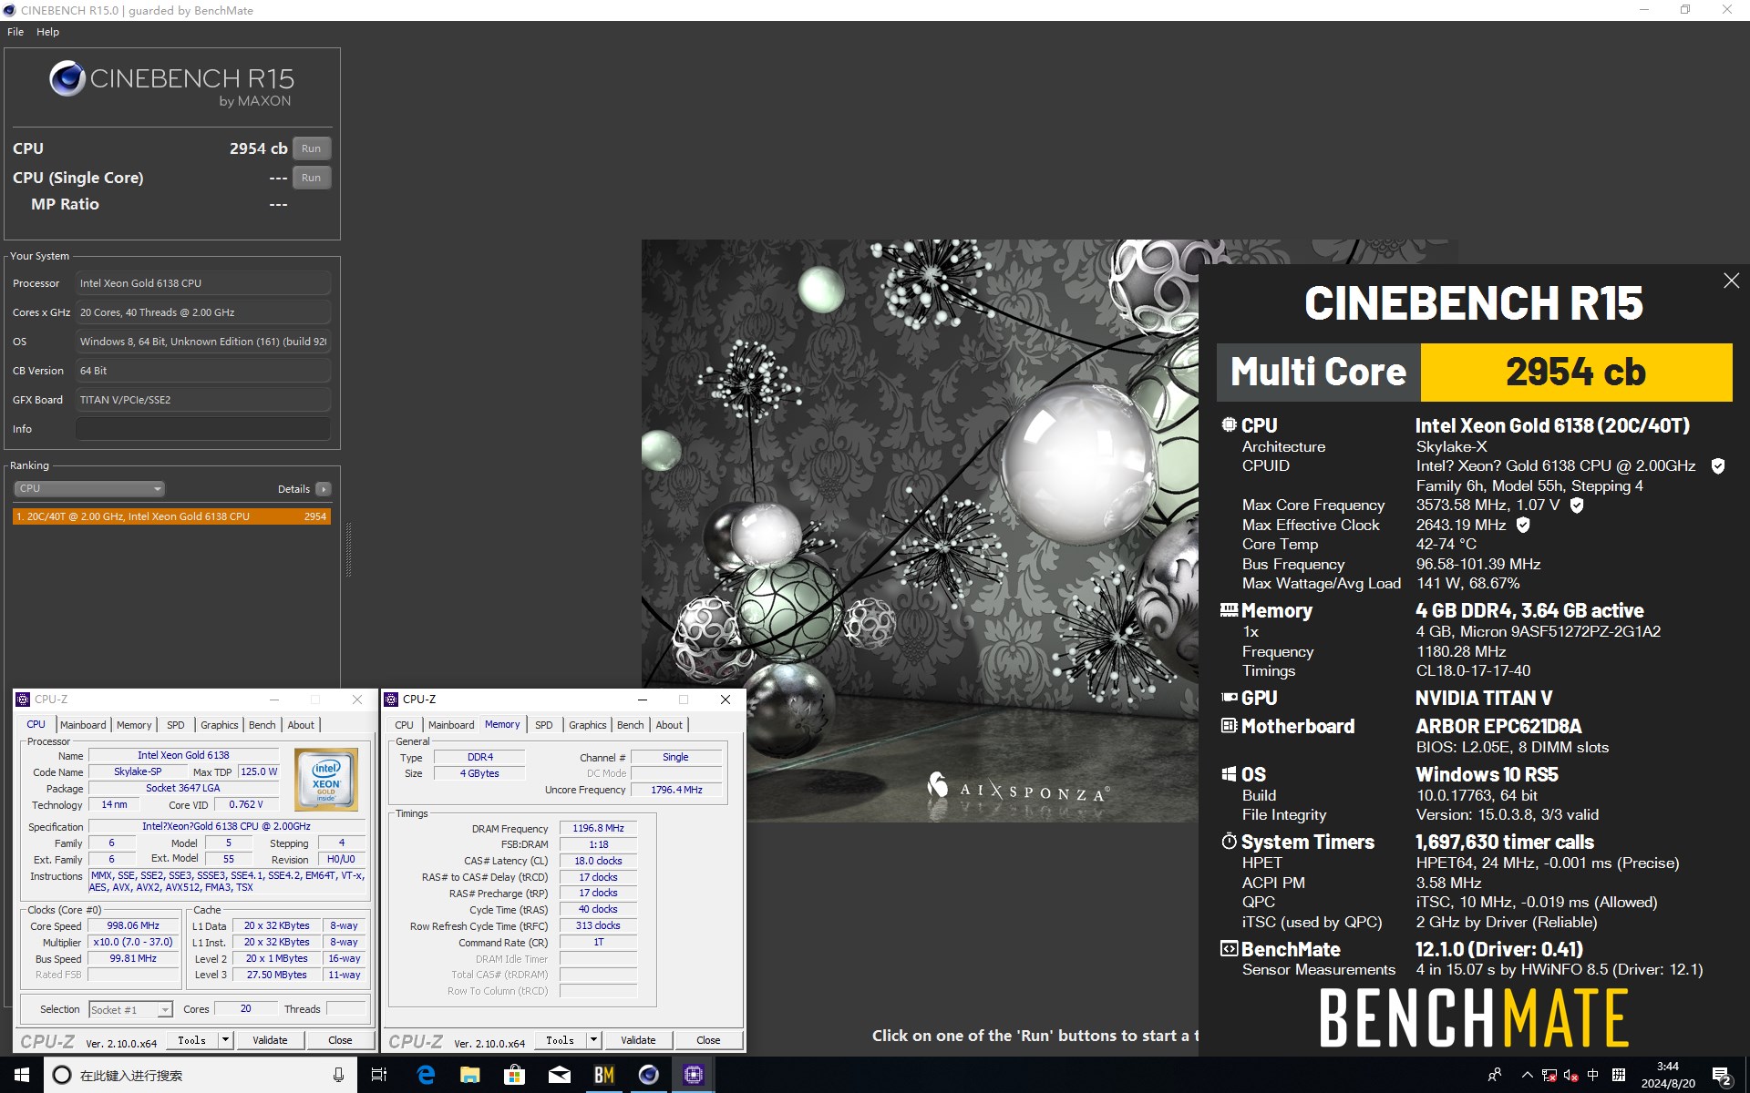Viewport: 1750px width, 1093px height.
Task: Open Graphics tab in left CPU-Z window
Action: [x=220, y=725]
